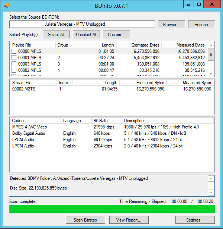The width and height of the screenshot is (223, 229).
Task: Sort playlists by Group column header
Action: pyautogui.click(x=63, y=45)
